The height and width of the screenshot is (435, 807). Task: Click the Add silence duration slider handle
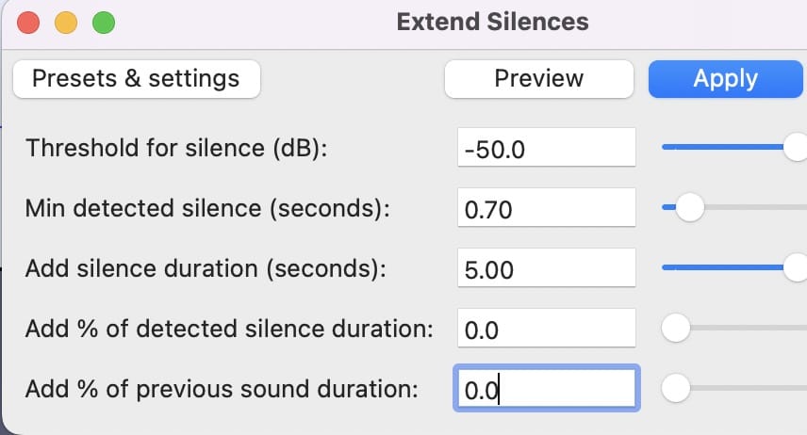797,267
